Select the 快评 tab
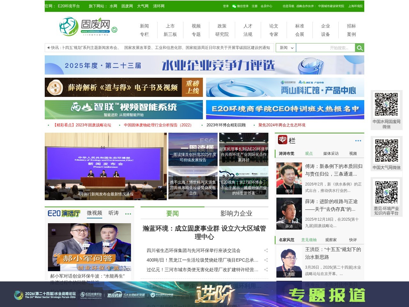 [353, 240]
